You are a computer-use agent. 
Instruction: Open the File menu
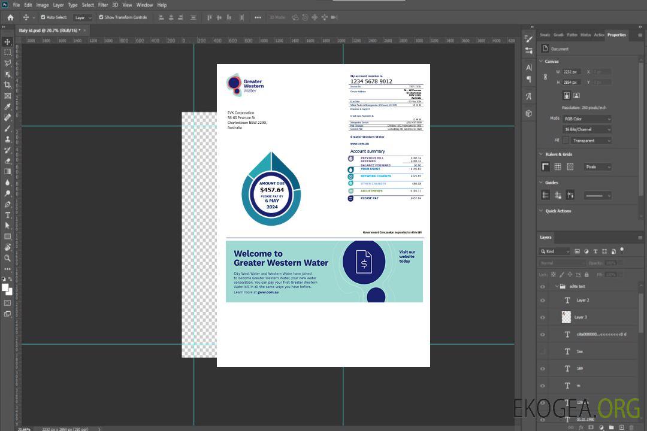click(17, 5)
